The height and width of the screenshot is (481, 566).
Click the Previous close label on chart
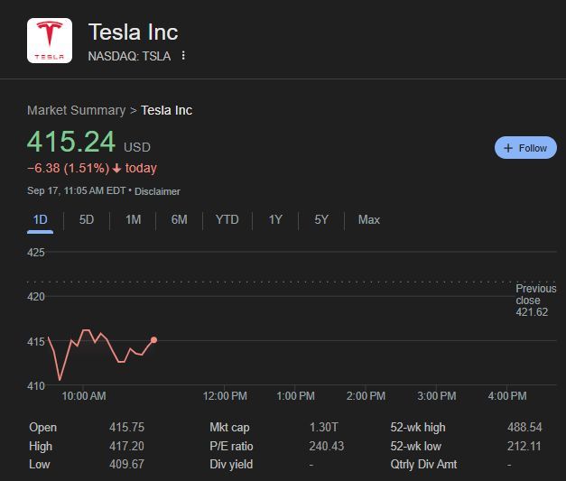coord(535,294)
